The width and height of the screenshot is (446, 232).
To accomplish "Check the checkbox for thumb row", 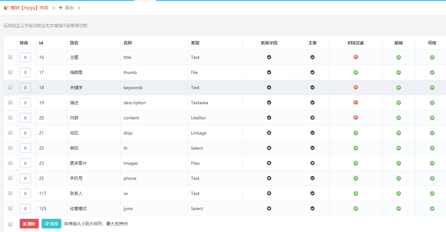I will [10, 72].
